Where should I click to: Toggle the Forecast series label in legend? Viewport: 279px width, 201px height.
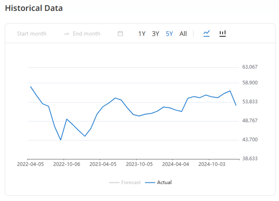click(x=131, y=183)
